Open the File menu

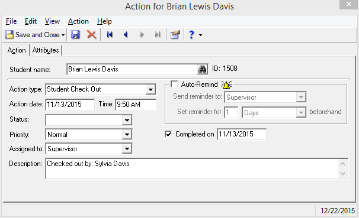11,21
